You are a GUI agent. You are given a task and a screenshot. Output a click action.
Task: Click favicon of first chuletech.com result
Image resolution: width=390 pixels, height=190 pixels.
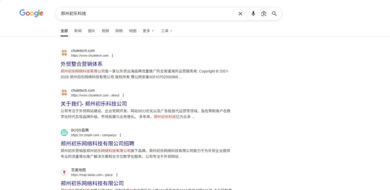[64, 53]
